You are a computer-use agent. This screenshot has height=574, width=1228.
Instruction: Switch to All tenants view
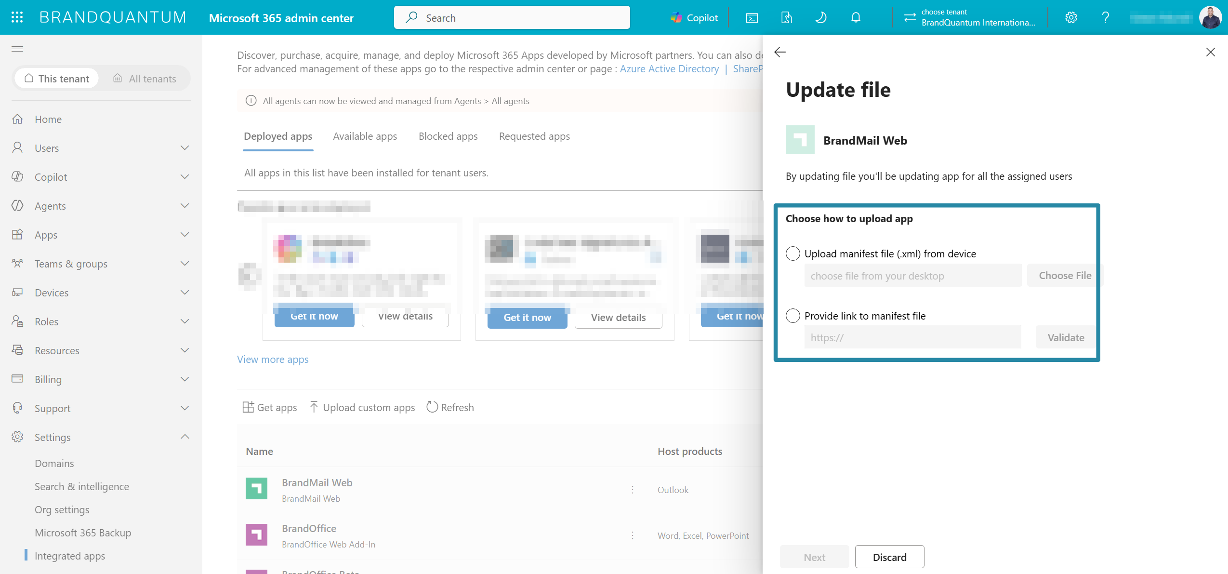click(x=145, y=79)
